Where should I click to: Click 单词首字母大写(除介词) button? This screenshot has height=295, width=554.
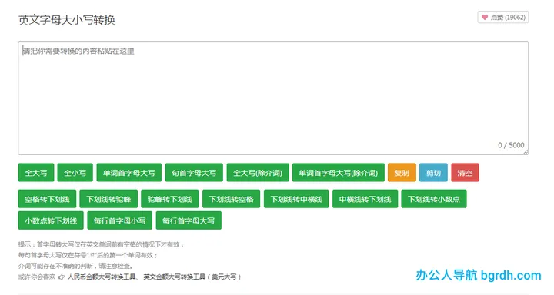click(339, 173)
